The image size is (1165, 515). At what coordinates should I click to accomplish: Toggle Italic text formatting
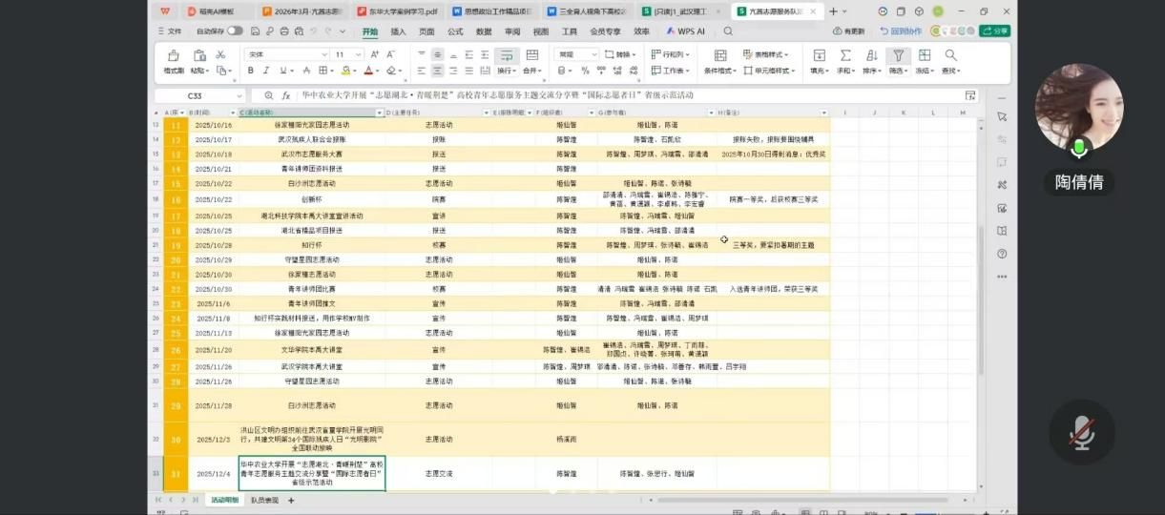click(264, 71)
